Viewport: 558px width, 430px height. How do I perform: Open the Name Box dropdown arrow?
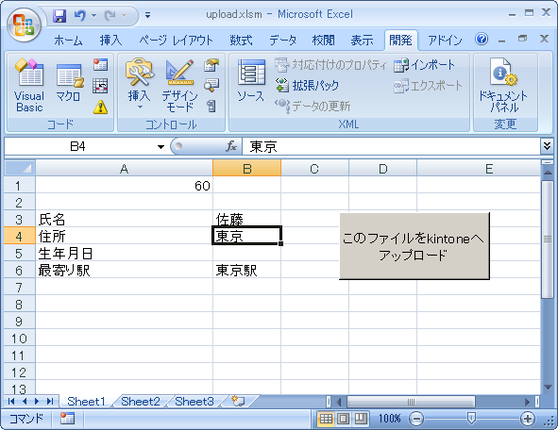coord(161,146)
